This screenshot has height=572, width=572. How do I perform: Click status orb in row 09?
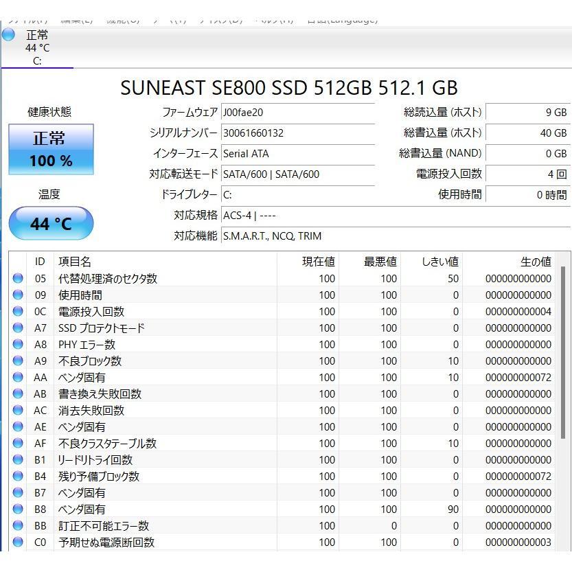tap(18, 295)
